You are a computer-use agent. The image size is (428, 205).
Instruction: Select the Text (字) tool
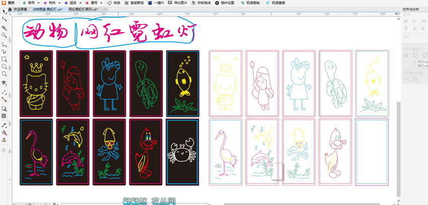pos(4,82)
